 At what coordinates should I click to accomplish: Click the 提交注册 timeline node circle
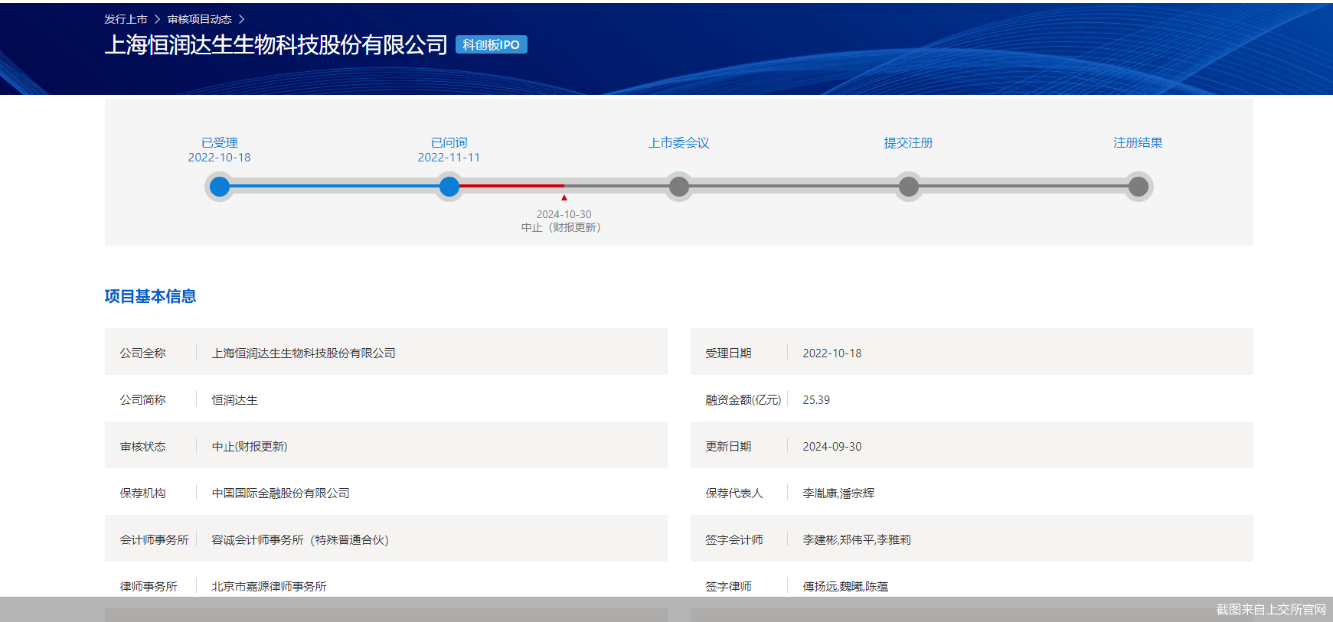909,187
